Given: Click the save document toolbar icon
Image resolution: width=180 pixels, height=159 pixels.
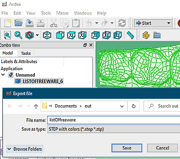Looking at the screenshot, I should [x=30, y=23].
